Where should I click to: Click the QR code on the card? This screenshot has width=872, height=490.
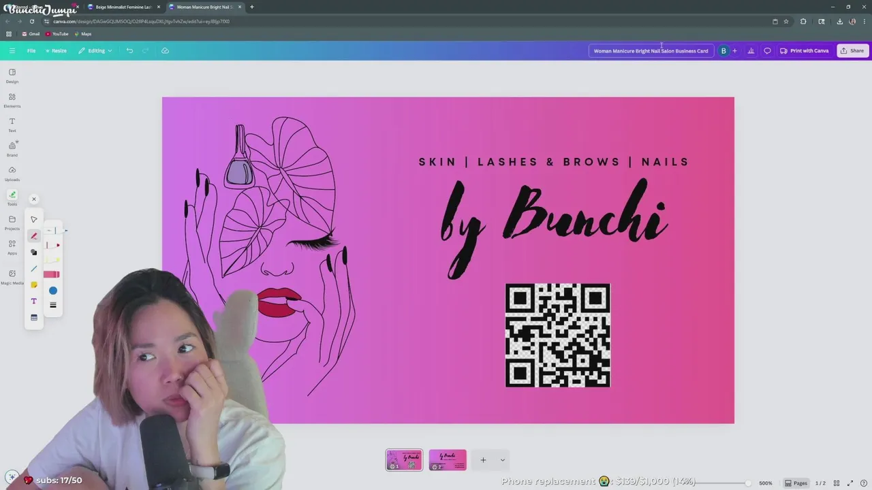pos(558,336)
